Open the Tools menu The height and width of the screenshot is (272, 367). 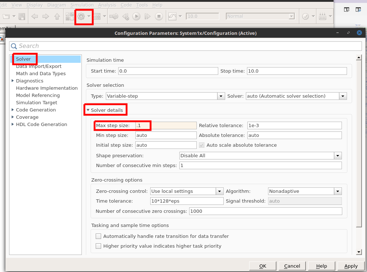[142, 5]
